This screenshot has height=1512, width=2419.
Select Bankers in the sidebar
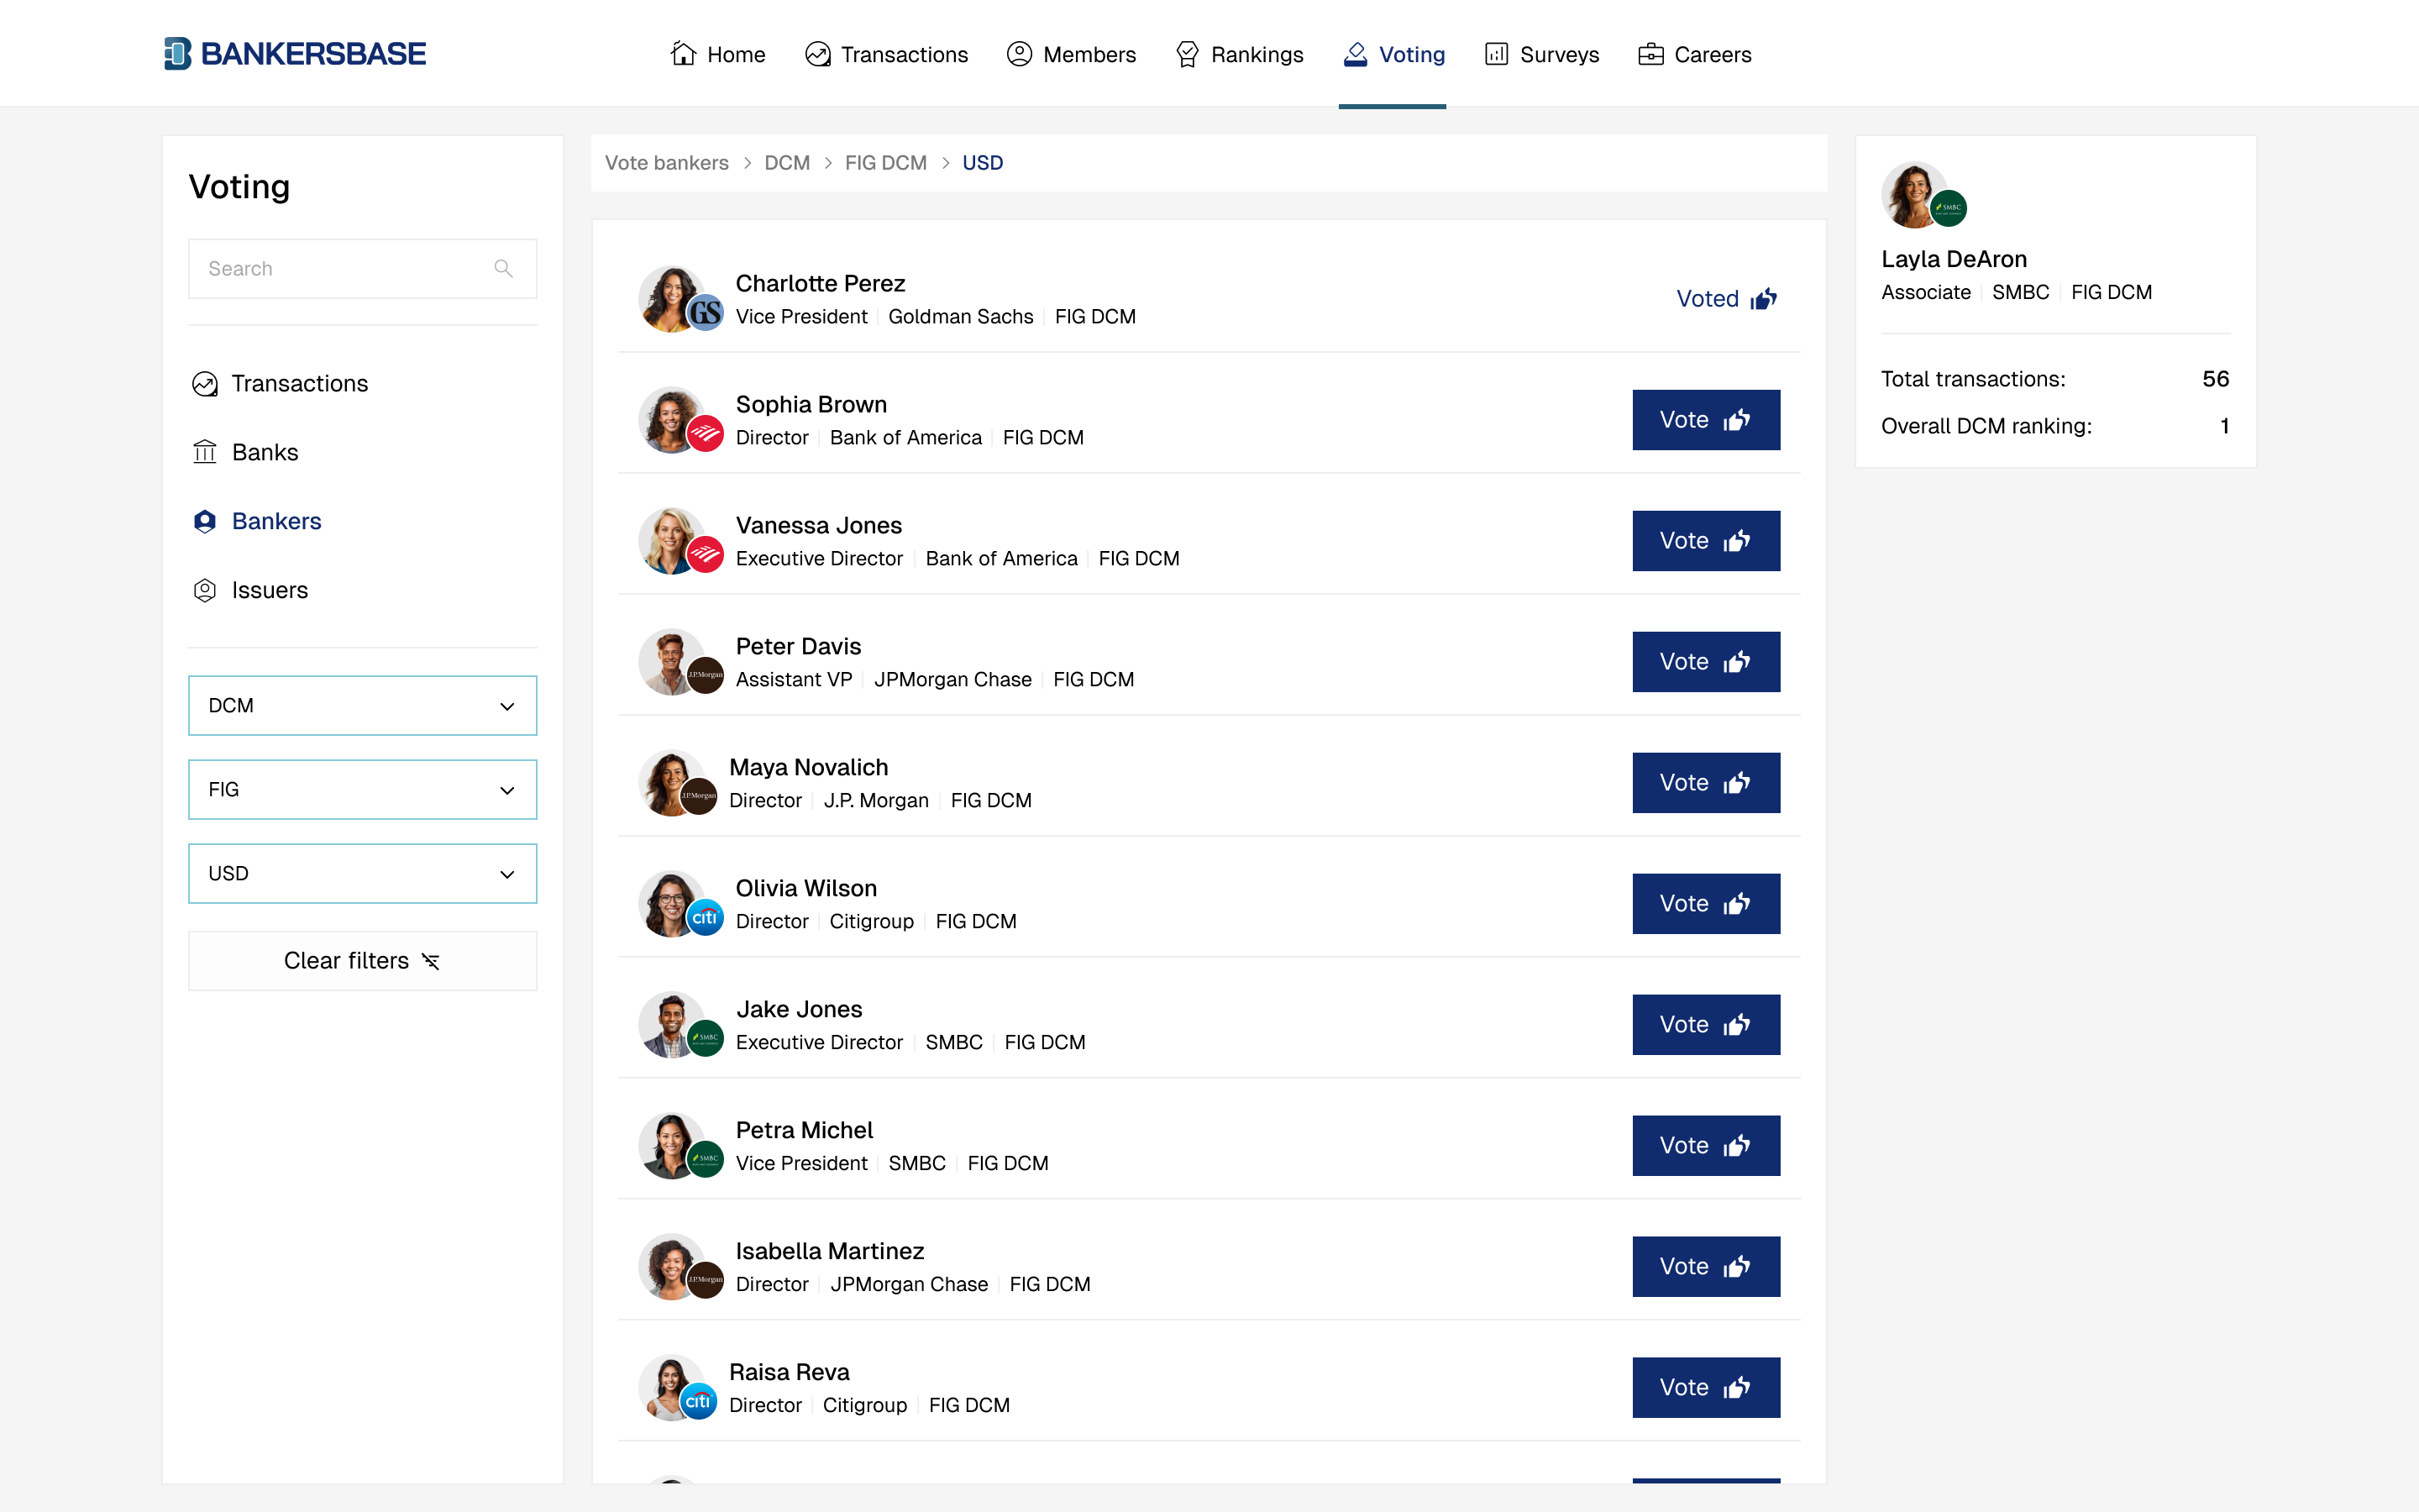click(x=257, y=521)
